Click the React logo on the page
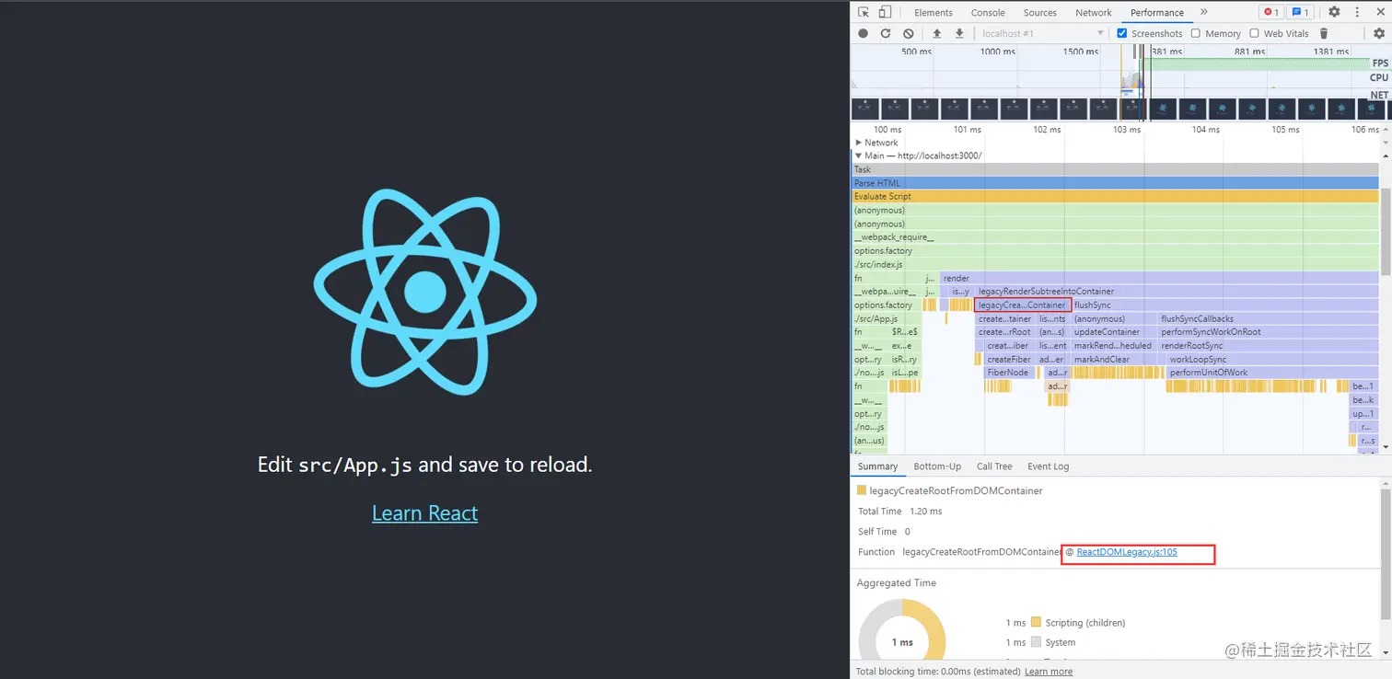The height and width of the screenshot is (679, 1392). 424,292
